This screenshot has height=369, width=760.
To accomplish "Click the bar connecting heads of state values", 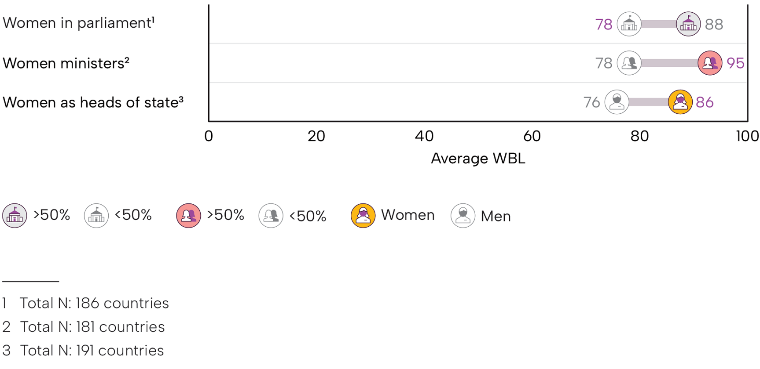I will [649, 102].
